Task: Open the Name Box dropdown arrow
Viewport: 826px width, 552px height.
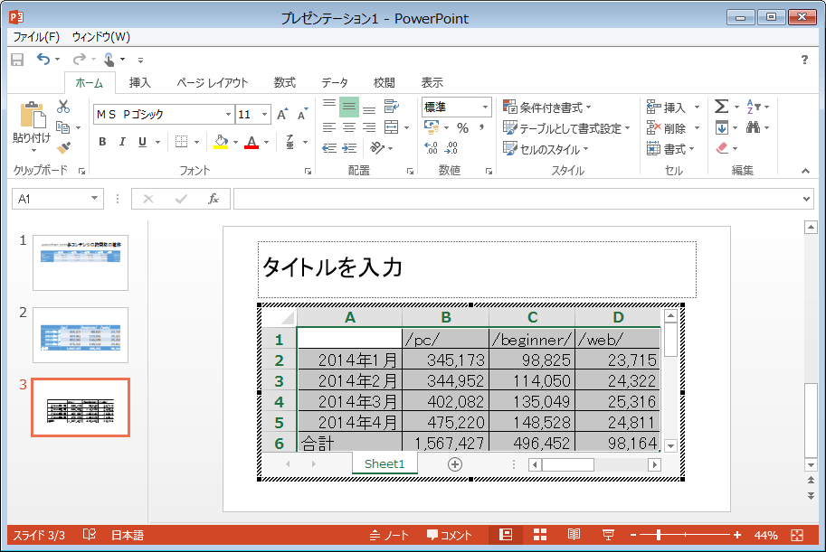Action: [x=94, y=199]
